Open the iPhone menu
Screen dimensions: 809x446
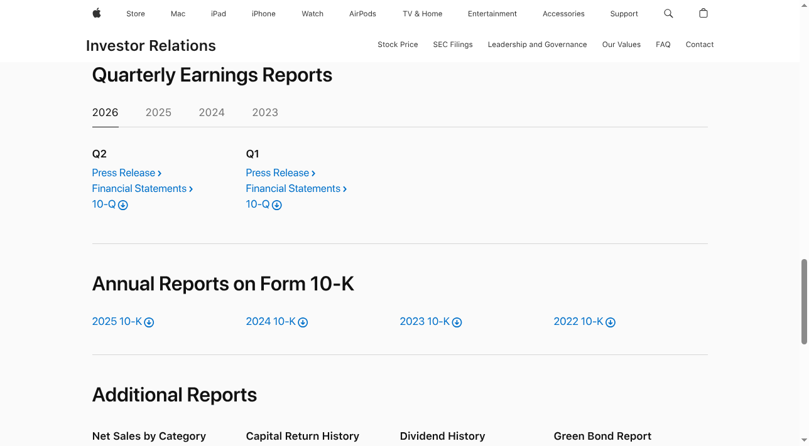[x=264, y=14]
